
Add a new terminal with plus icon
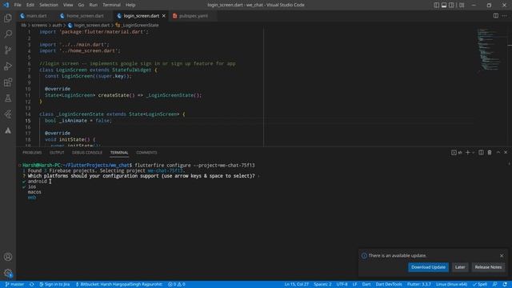pos(467,153)
